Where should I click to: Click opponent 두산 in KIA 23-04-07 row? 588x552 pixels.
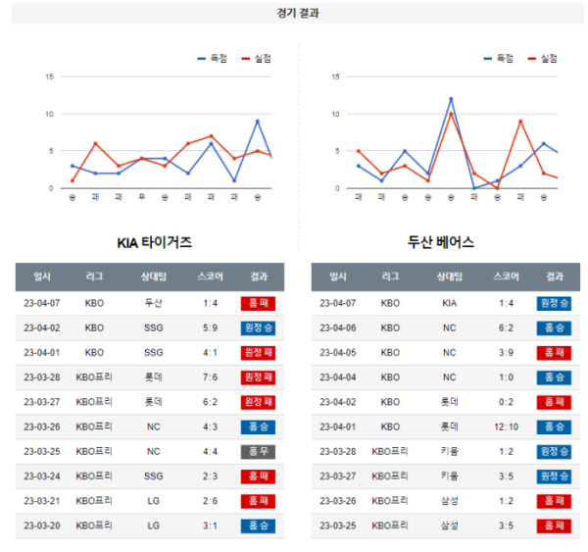154,303
